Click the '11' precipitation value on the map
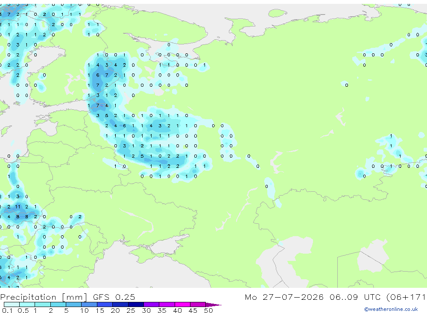 pyautogui.click(x=18, y=207)
